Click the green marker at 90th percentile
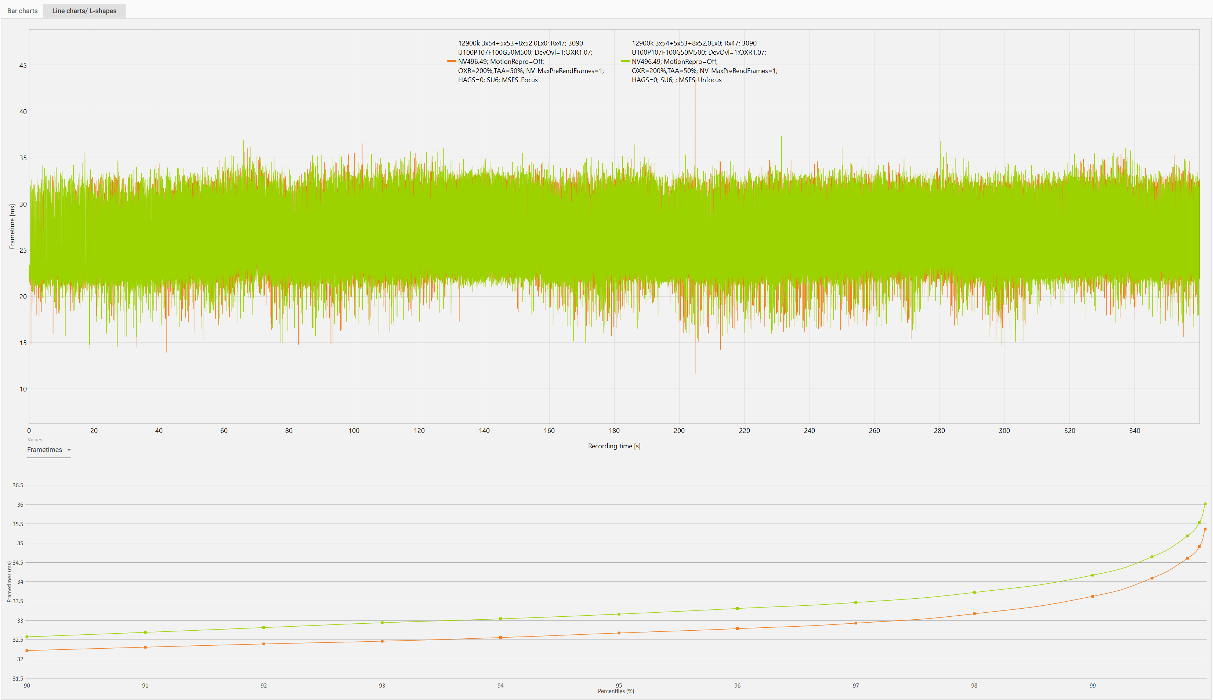Screen dimensions: 1213x700 [x=27, y=637]
